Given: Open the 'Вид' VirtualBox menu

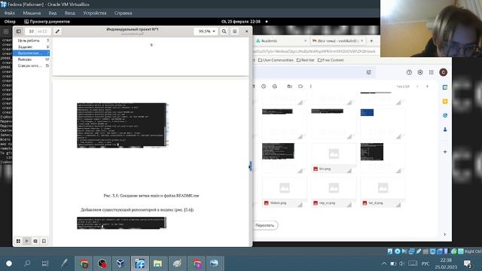Looking at the screenshot, I should tap(53, 14).
